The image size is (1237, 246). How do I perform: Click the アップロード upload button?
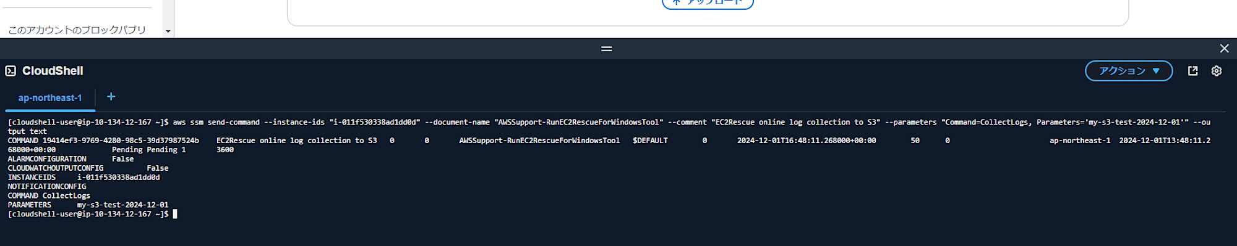click(708, 2)
